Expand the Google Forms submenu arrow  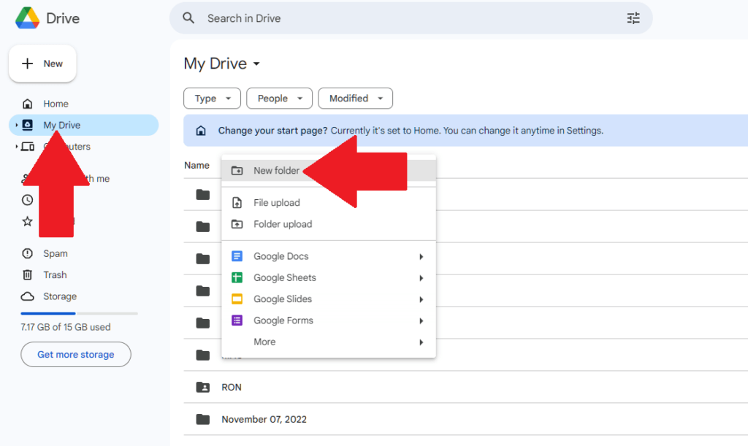coord(421,320)
